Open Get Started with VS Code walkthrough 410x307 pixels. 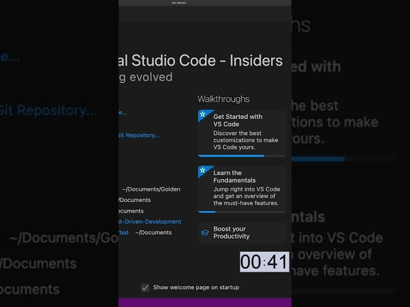pos(242,132)
